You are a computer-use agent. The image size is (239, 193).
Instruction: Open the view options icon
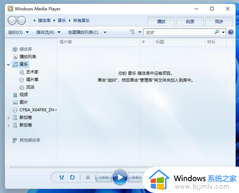coord(132,32)
